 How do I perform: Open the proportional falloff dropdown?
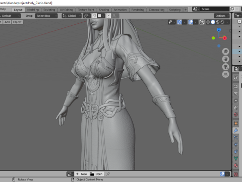point(115,16)
